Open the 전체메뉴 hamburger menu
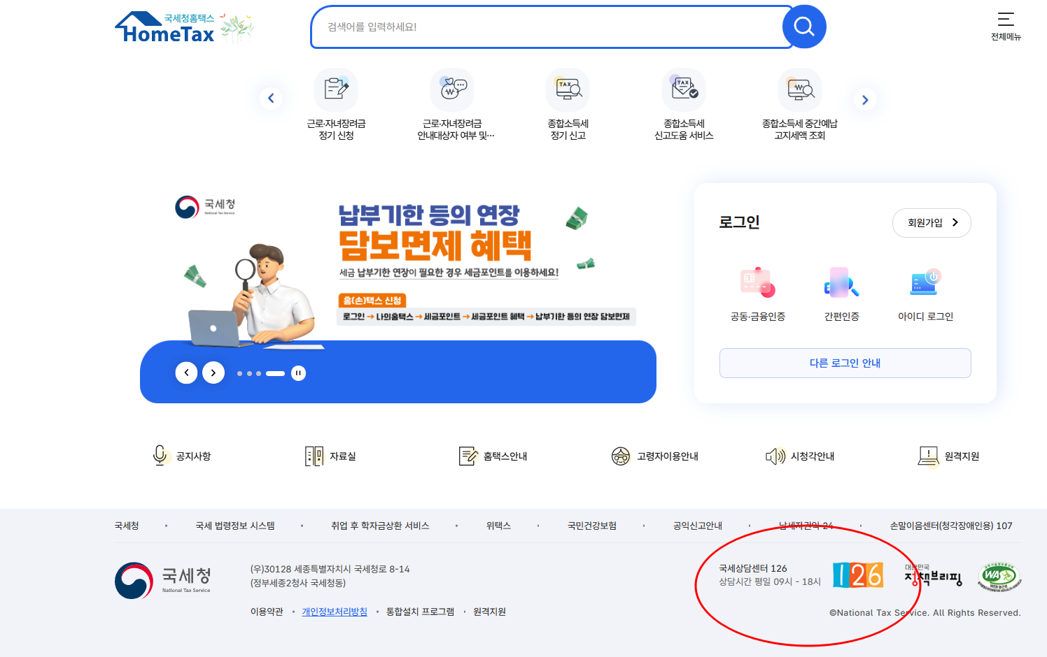1047x657 pixels. (1006, 26)
